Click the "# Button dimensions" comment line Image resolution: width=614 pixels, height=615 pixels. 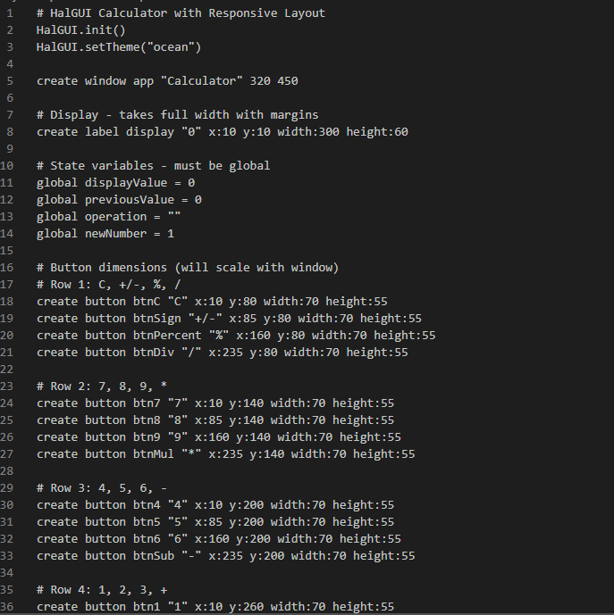tap(188, 268)
